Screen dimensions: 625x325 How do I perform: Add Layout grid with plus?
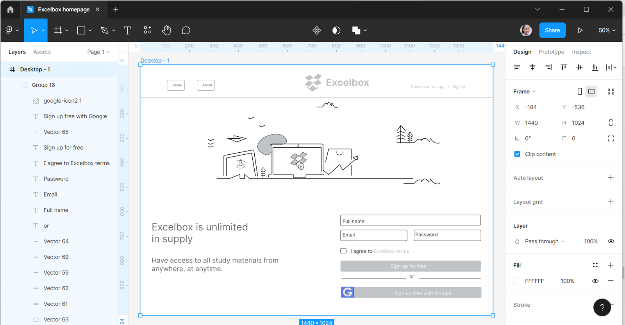click(611, 202)
